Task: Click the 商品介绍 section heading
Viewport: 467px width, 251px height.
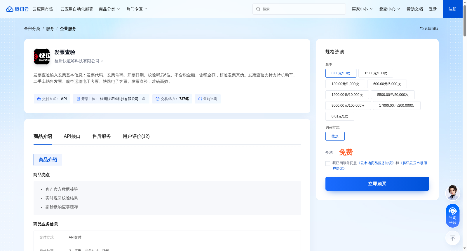Action: point(48,160)
